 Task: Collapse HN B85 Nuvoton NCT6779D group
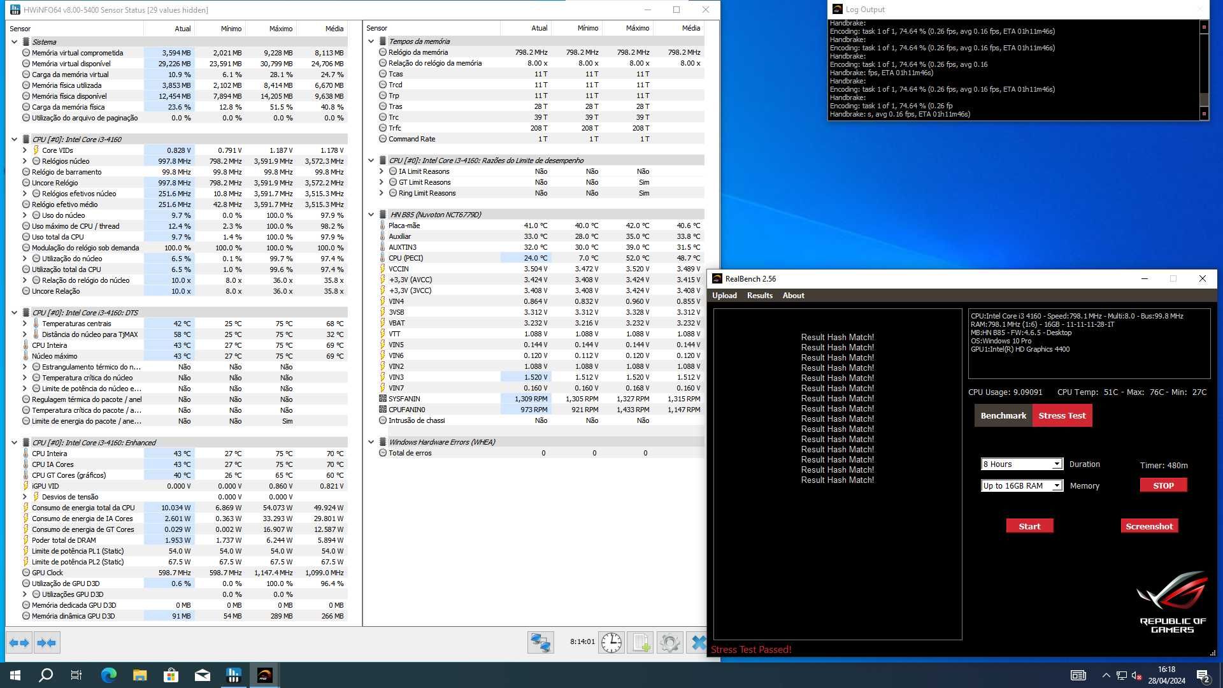(371, 215)
